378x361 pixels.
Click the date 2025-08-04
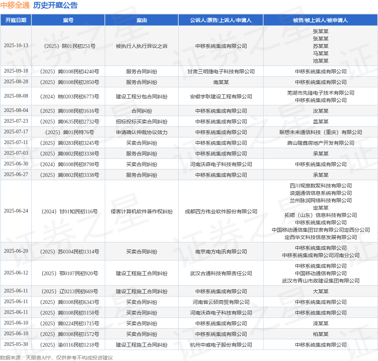click(16, 111)
